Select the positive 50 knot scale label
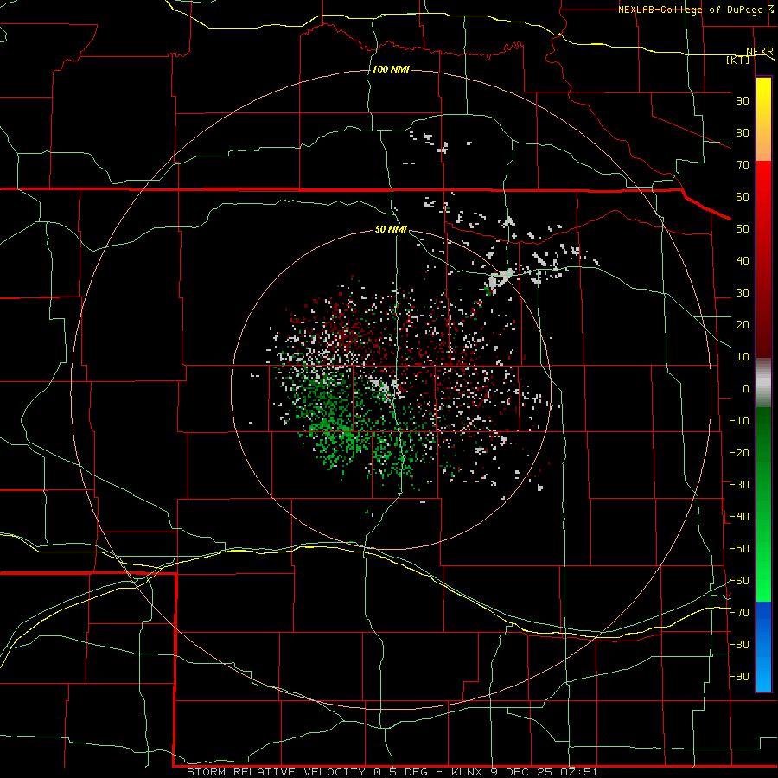 tap(743, 229)
